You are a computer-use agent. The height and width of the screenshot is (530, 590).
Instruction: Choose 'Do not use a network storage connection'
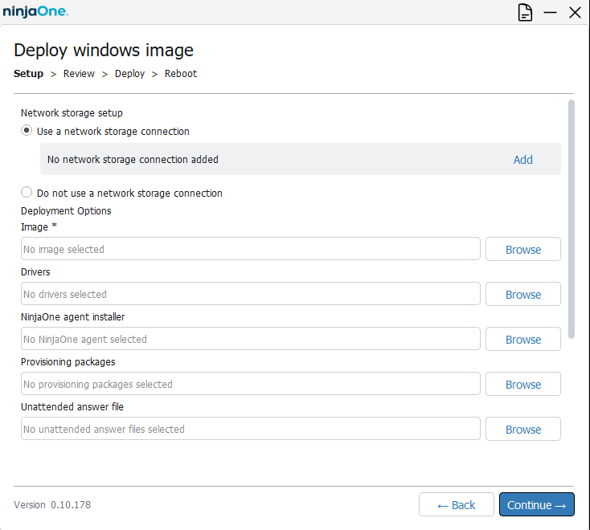27,193
